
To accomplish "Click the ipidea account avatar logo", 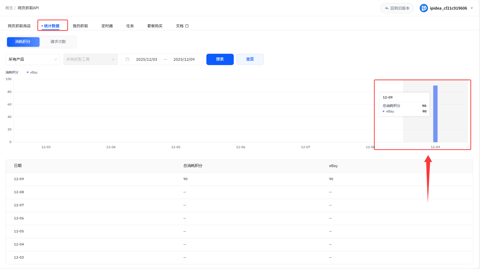I will pos(424,8).
